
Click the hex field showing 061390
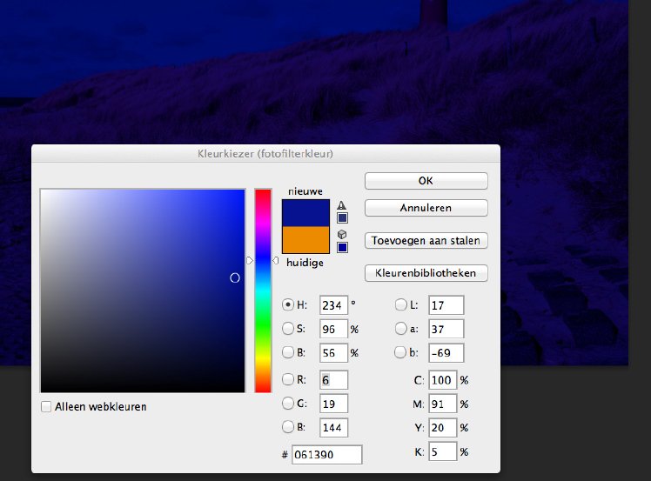[326, 454]
